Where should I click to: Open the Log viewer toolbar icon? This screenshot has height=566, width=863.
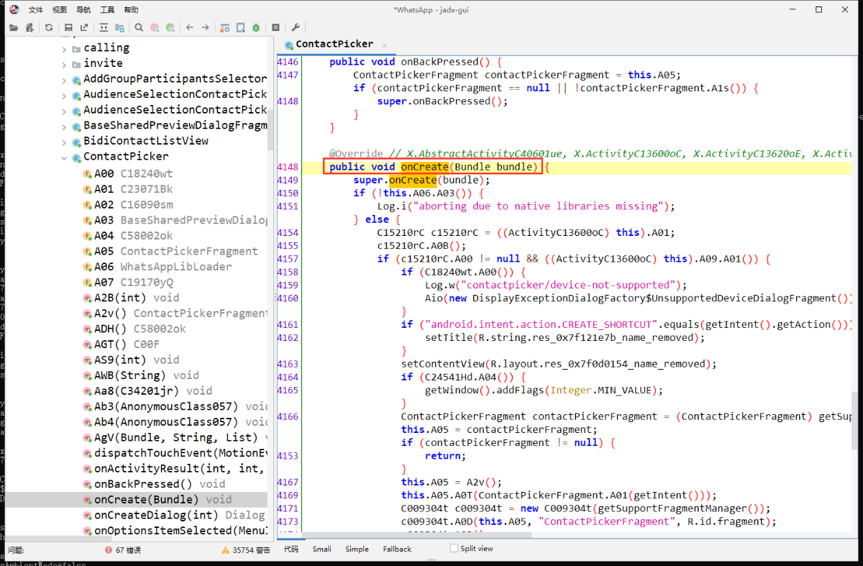[x=276, y=28]
